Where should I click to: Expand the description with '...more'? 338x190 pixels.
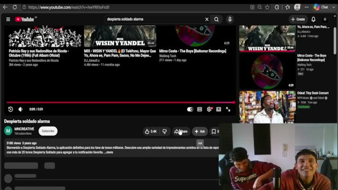coord(109,152)
